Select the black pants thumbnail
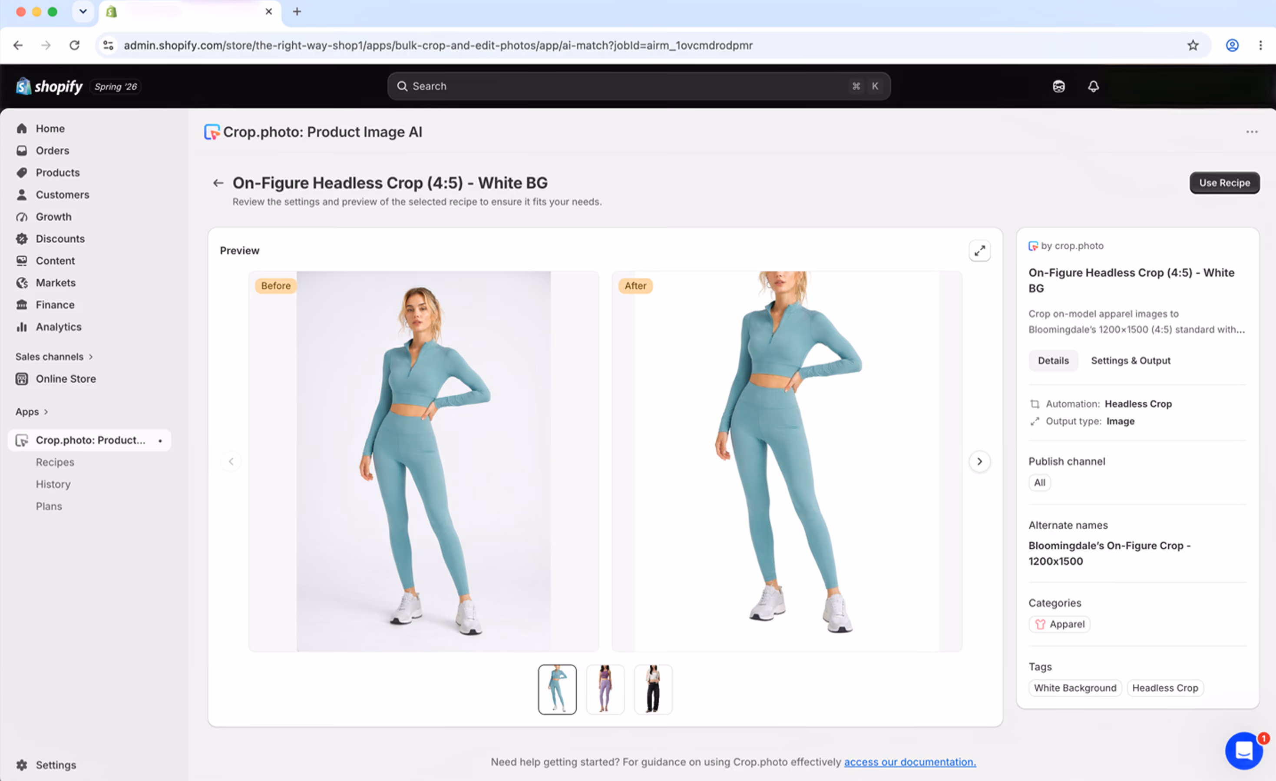1276x781 pixels. tap(653, 689)
